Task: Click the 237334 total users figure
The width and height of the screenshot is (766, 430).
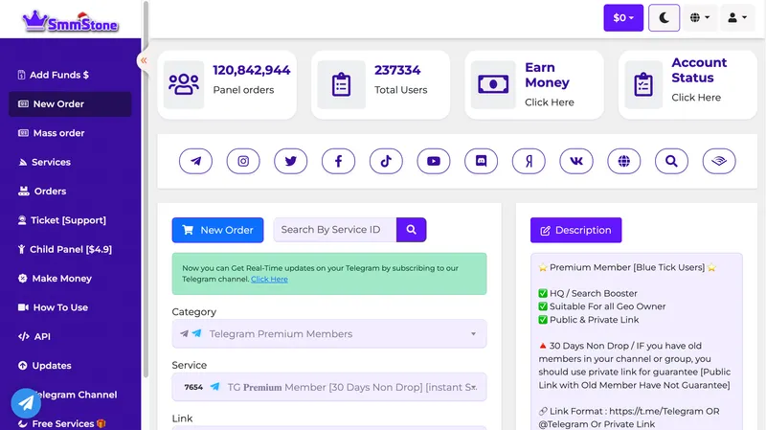Action: [397, 70]
